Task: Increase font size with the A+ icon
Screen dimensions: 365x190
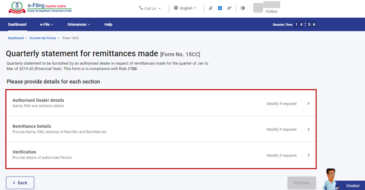Action: pos(229,8)
